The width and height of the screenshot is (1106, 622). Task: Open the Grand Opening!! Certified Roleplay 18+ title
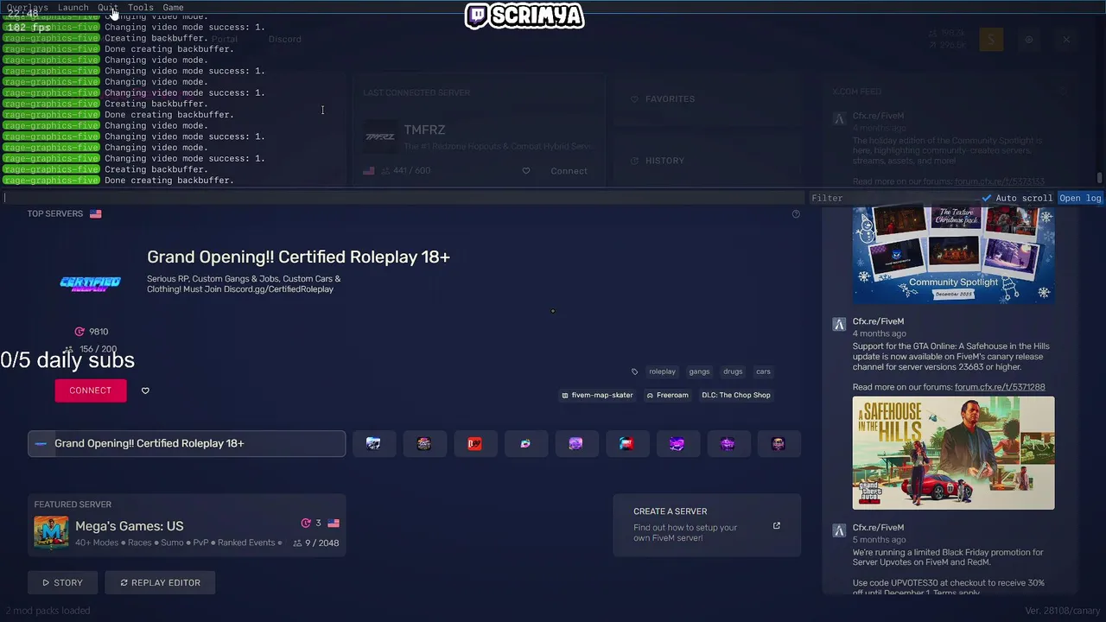pos(298,257)
